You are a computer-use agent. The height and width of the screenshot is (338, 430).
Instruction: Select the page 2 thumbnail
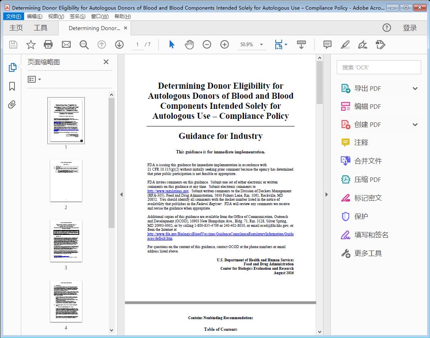66,181
